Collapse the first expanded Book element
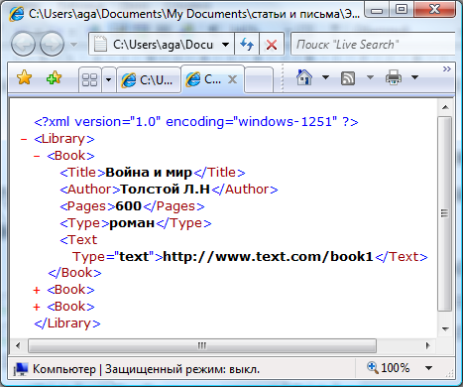Image resolution: width=463 pixels, height=387 pixels. click(x=37, y=156)
